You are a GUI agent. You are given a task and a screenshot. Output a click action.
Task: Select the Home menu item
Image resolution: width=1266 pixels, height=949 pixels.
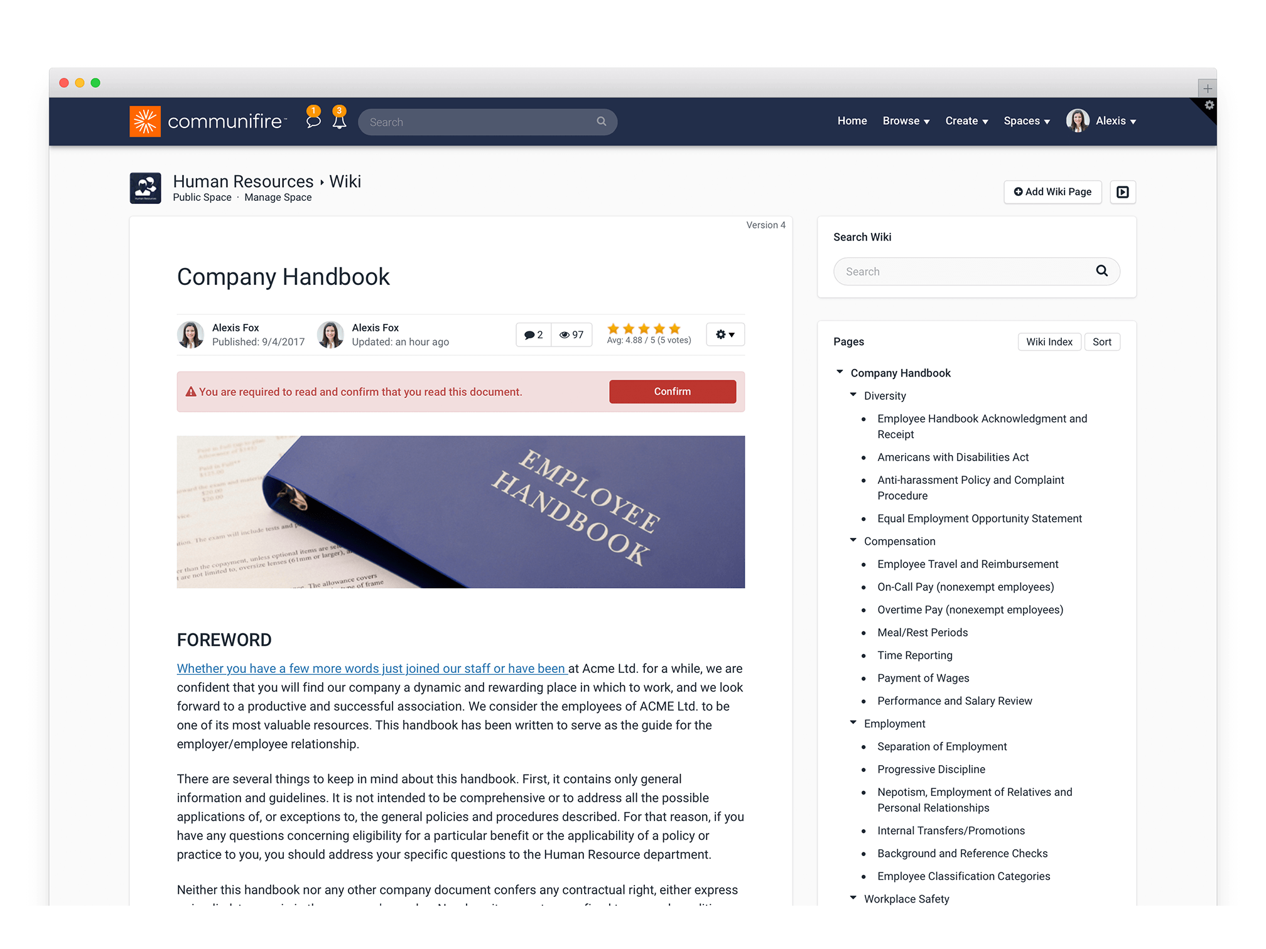click(852, 121)
